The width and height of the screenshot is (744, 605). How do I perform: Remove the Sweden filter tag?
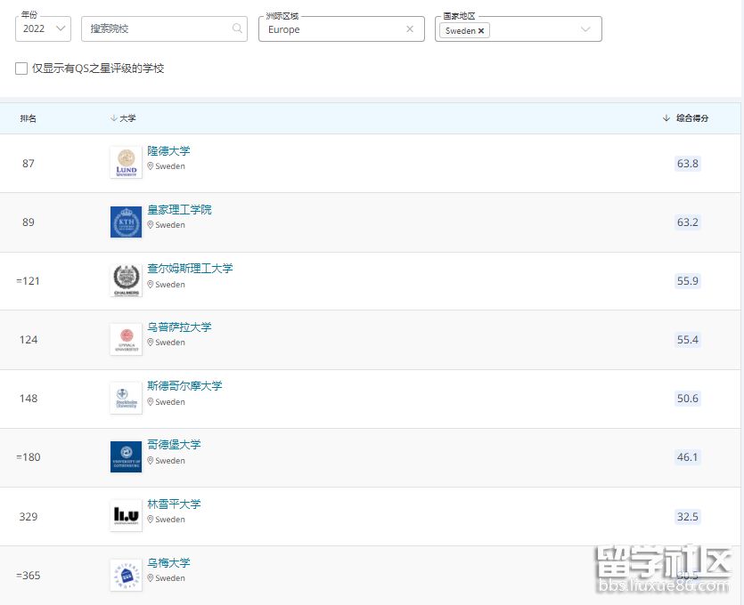479,29
